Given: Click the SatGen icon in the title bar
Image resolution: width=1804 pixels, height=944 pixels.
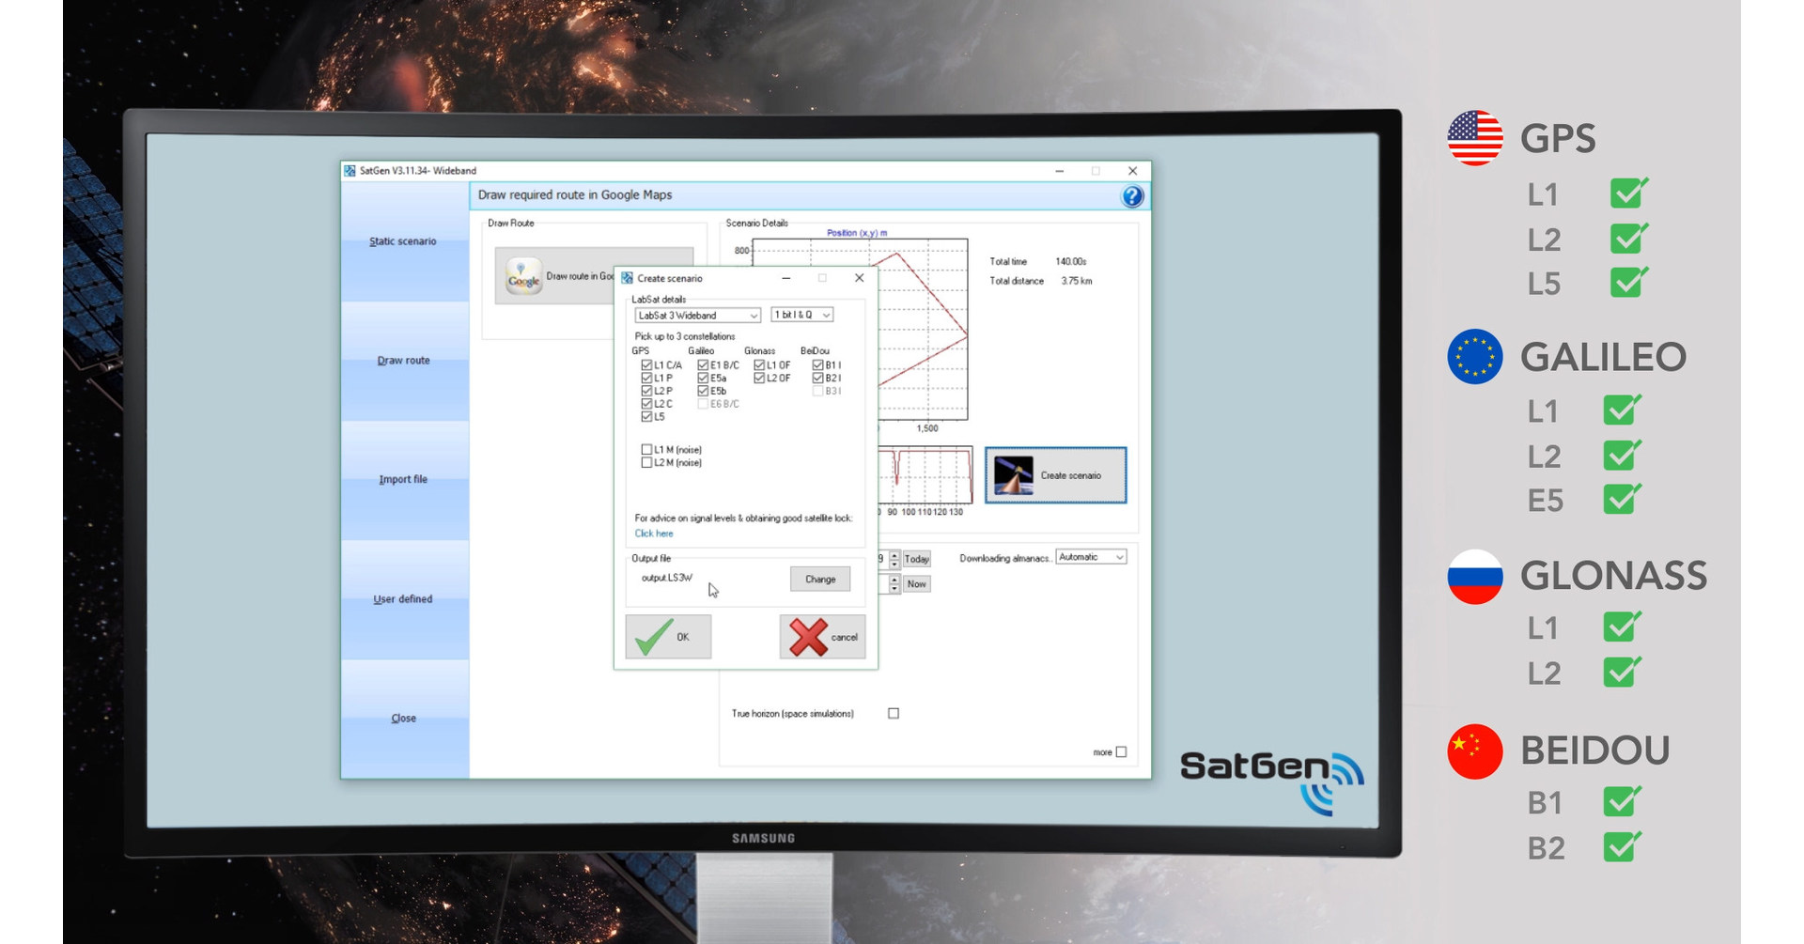Looking at the screenshot, I should point(349,170).
